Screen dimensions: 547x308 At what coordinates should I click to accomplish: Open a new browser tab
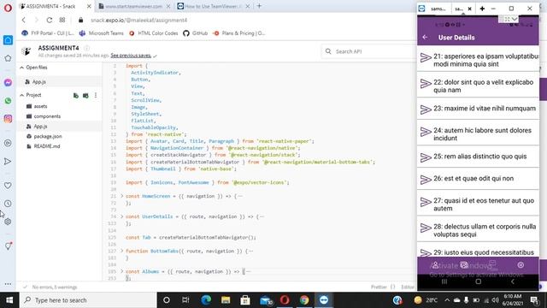click(x=259, y=6)
